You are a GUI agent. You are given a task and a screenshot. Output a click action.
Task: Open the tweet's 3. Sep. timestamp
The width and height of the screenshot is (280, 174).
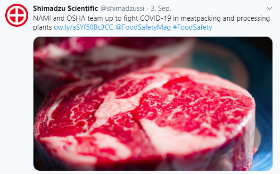(x=161, y=8)
